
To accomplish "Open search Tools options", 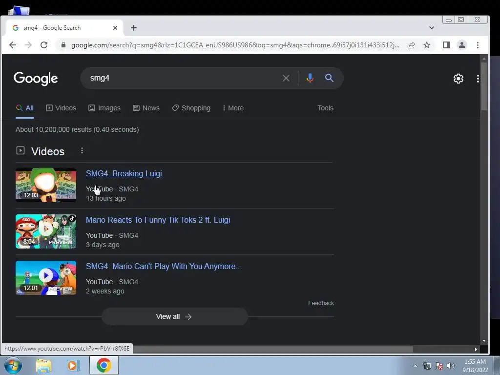I will tap(325, 108).
